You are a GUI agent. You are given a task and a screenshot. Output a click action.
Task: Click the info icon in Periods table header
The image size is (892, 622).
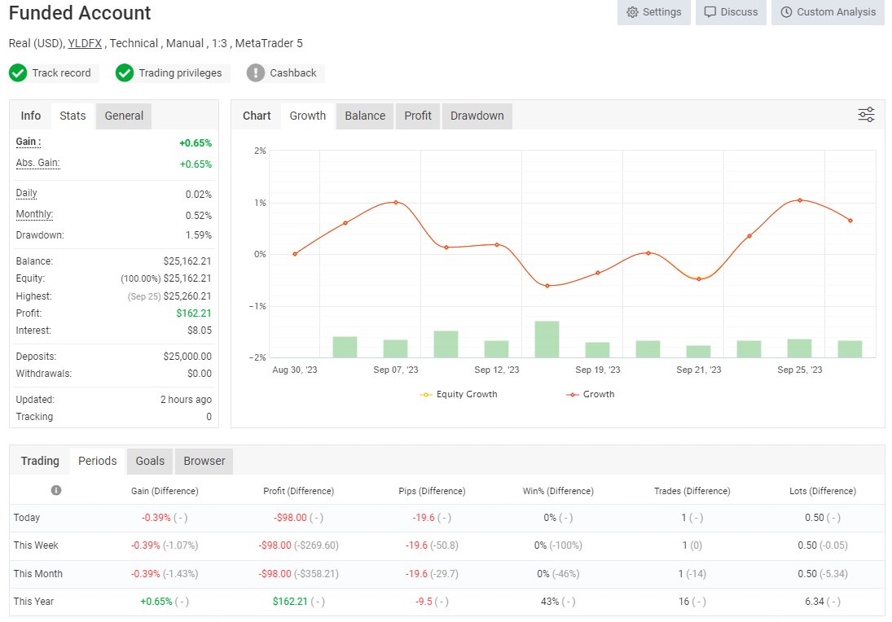click(55, 490)
